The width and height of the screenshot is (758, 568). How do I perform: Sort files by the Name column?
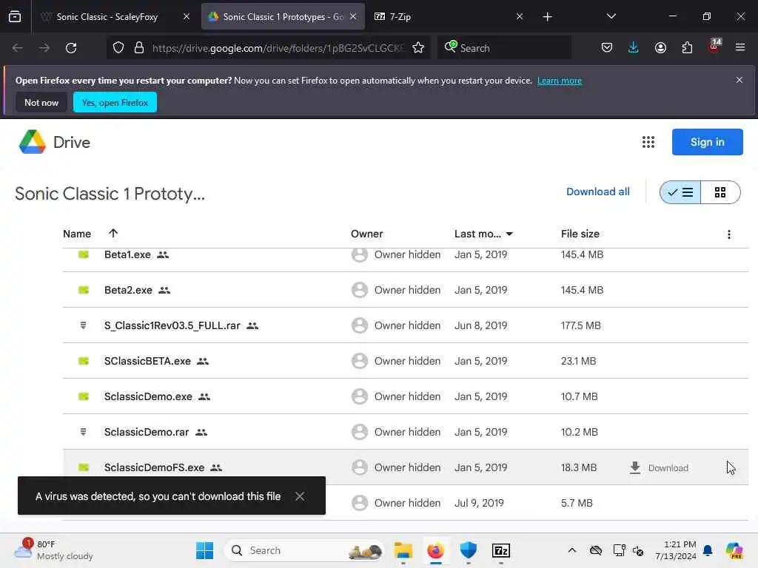(77, 234)
